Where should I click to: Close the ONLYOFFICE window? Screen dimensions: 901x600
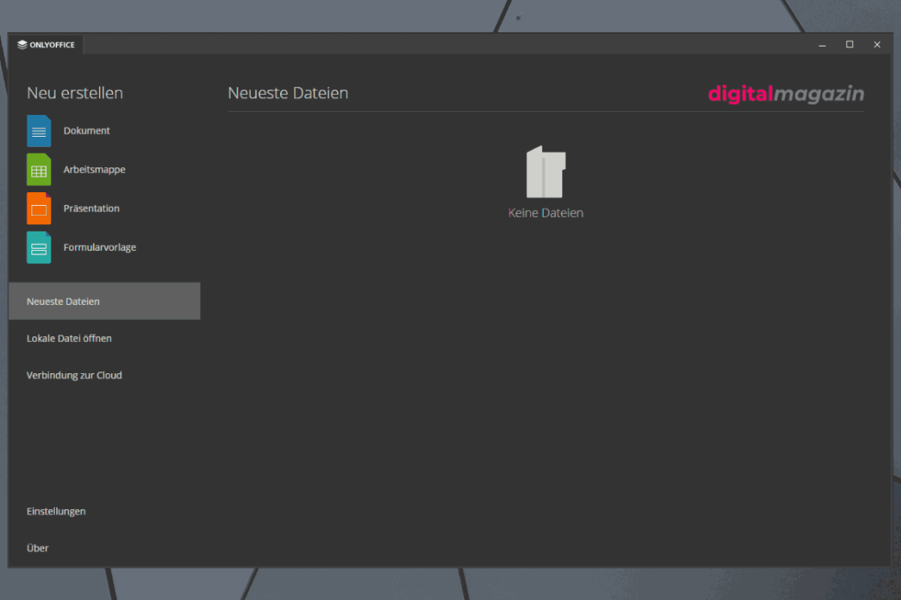click(x=877, y=45)
